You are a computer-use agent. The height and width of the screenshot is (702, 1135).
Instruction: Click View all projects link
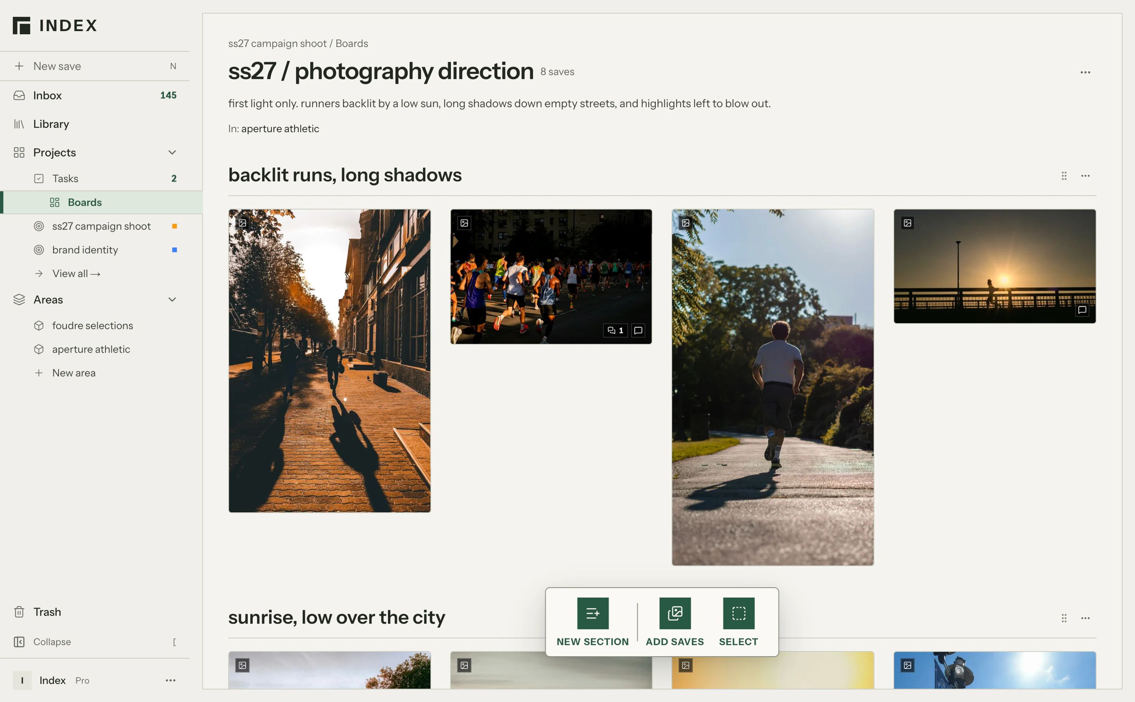[x=76, y=273]
